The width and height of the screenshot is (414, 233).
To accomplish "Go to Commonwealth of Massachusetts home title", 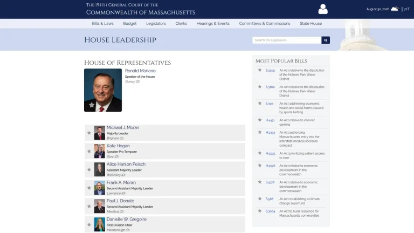I will pyautogui.click(x=141, y=12).
